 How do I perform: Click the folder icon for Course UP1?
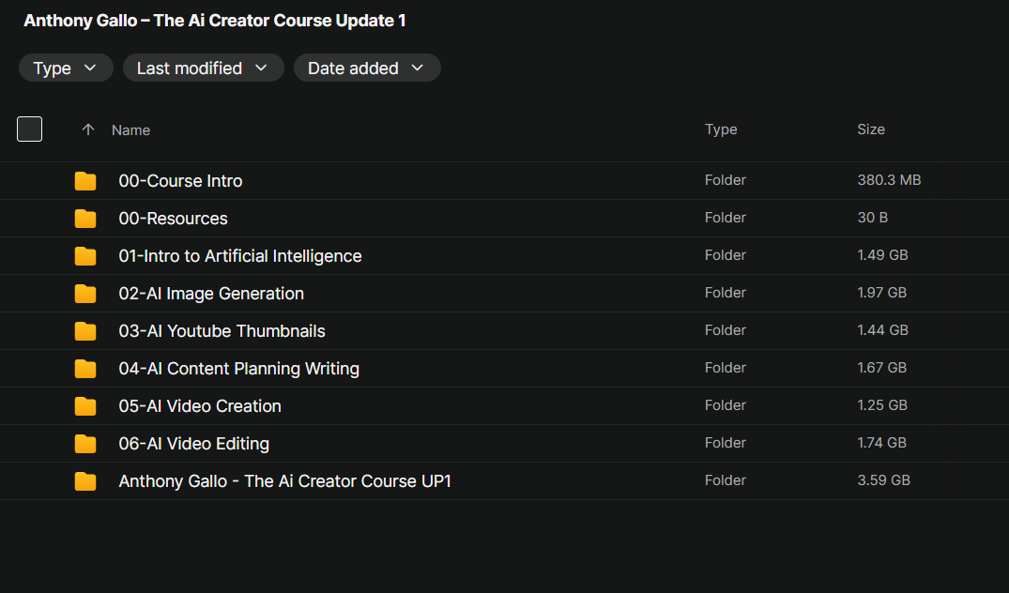coord(84,481)
